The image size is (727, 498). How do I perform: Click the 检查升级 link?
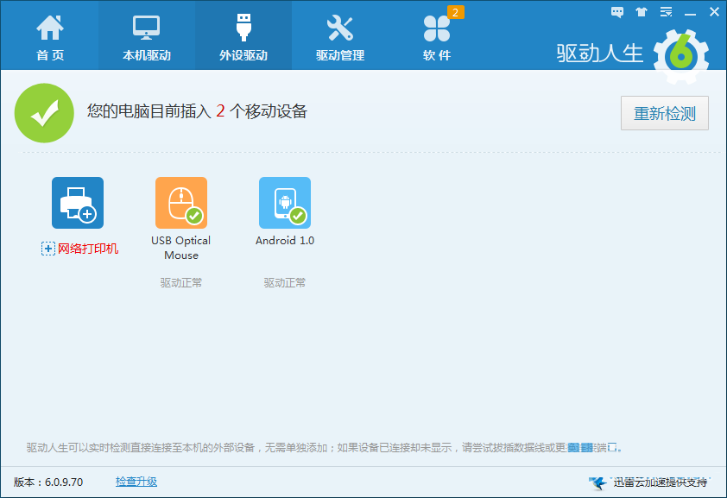click(136, 482)
